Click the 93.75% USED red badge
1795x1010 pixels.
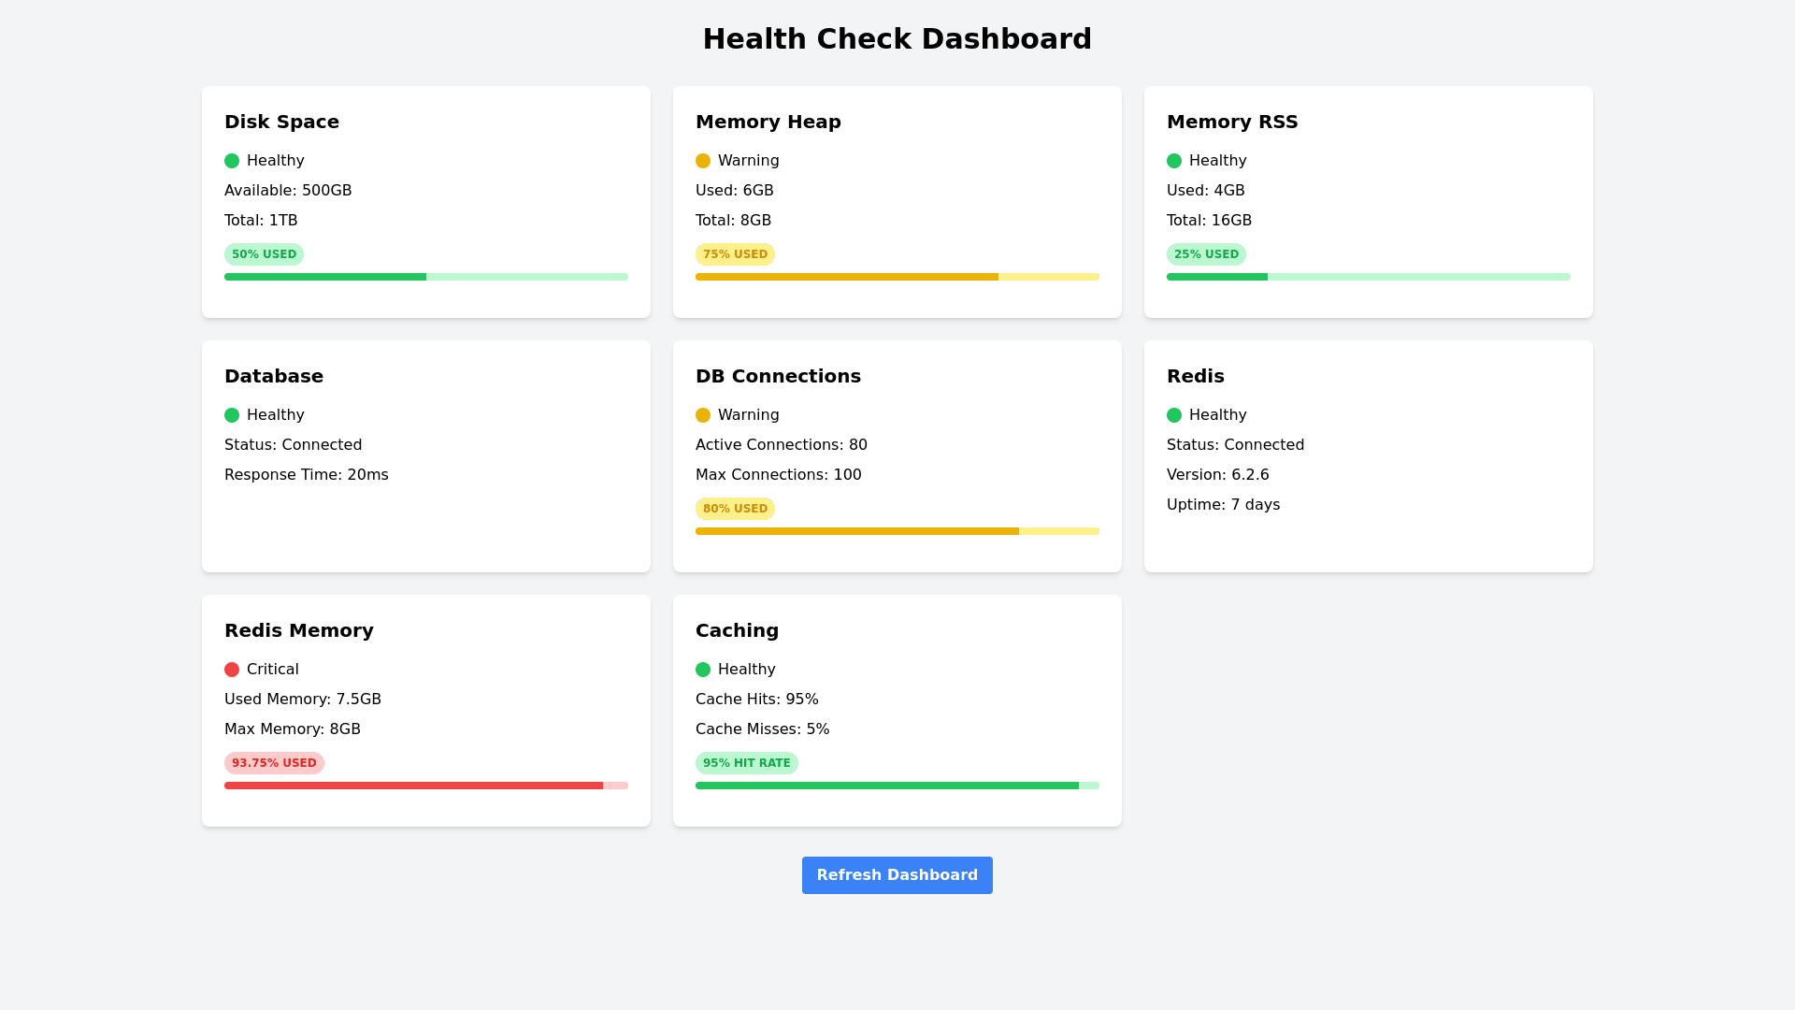274,763
